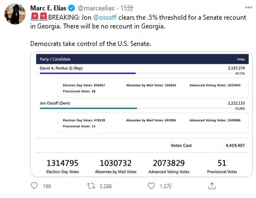The height and width of the screenshot is (198, 256).
Task: Click the Democrats take control tweet text
Action: (x=91, y=44)
